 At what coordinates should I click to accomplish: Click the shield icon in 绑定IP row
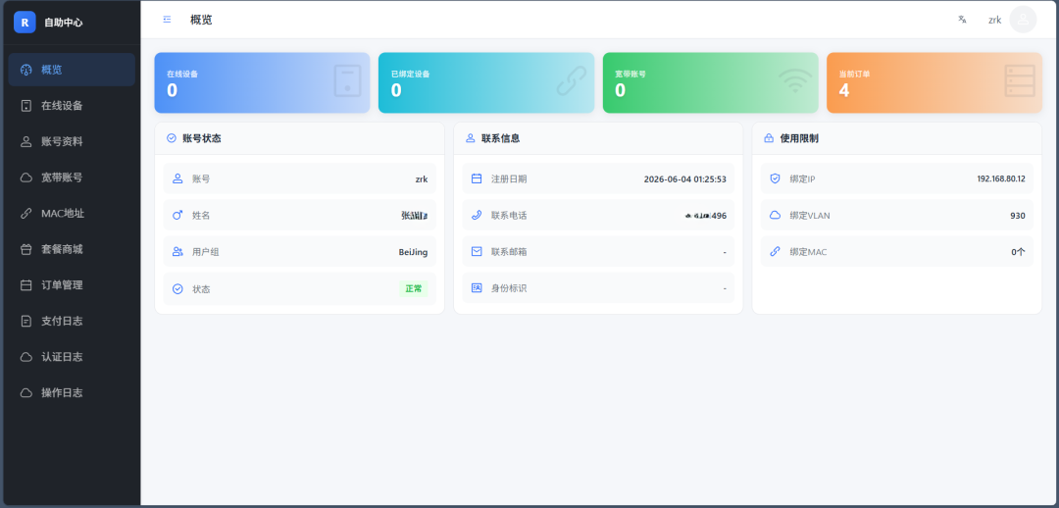pos(775,178)
